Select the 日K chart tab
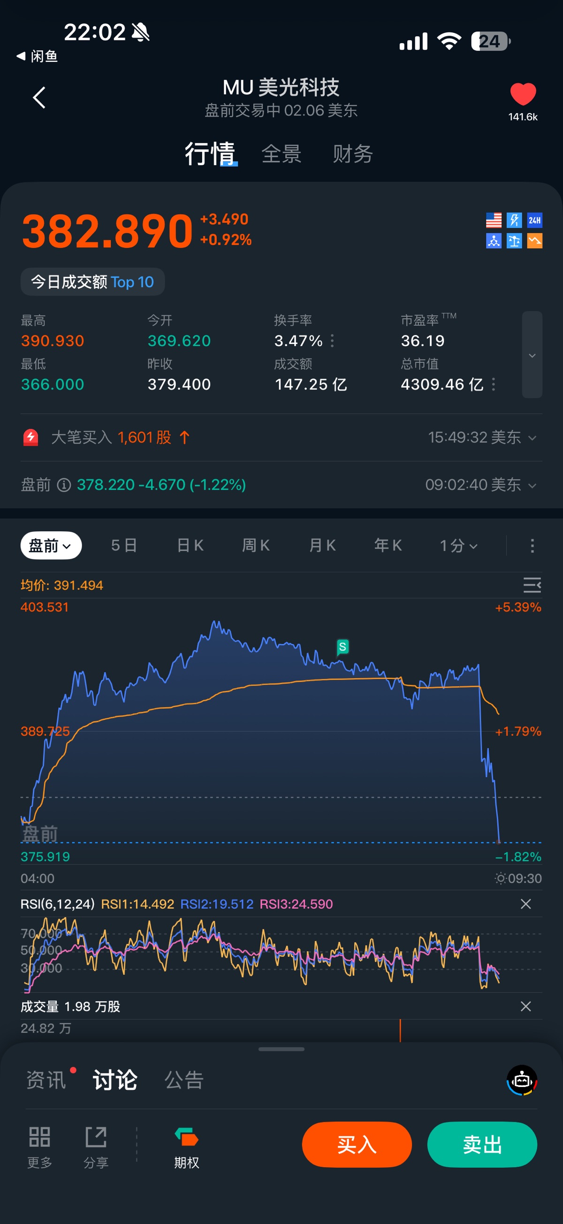 [190, 545]
